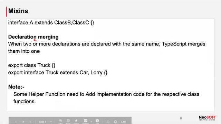
Task: Click the slide number 8
Action: [181, 118]
